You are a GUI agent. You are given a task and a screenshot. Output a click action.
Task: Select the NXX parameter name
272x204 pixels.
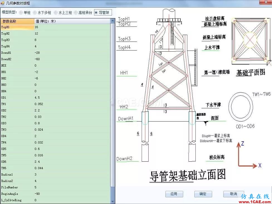pyautogui.click(x=17, y=65)
